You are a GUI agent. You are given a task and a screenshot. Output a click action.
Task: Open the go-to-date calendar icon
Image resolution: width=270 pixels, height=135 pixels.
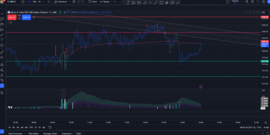(50, 127)
